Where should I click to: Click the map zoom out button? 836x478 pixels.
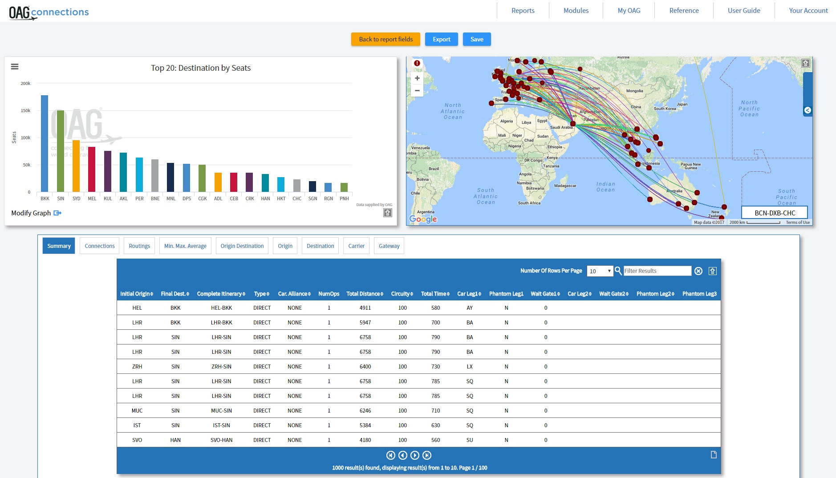417,90
